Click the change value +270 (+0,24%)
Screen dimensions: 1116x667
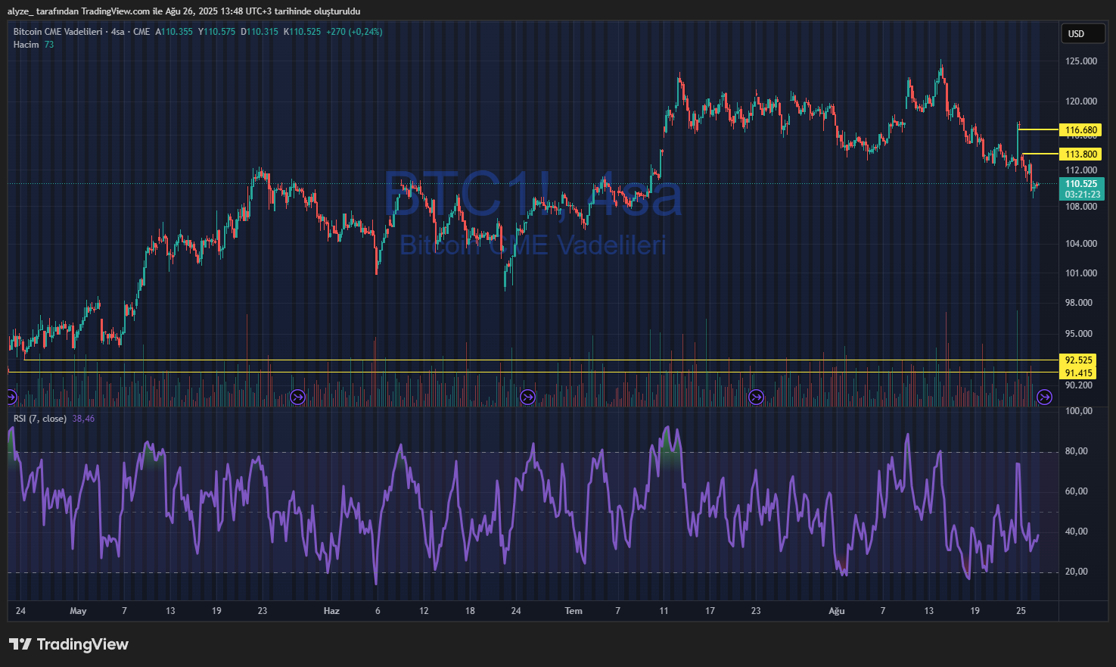pyautogui.click(x=354, y=32)
